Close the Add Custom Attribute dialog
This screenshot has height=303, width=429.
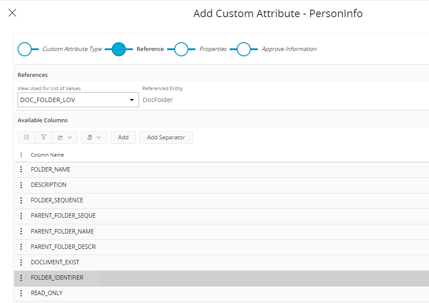click(x=12, y=13)
